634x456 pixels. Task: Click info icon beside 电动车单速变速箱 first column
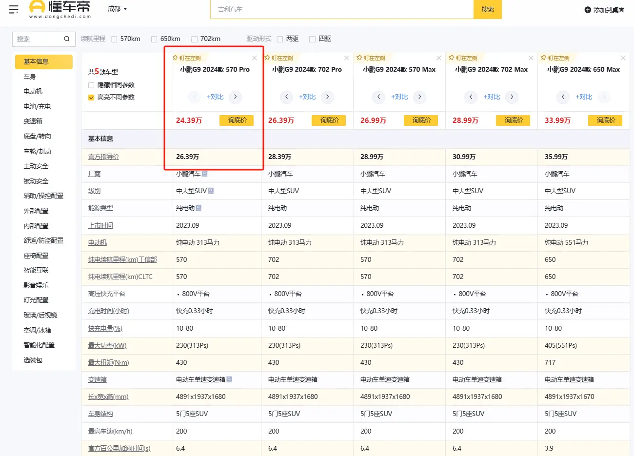pos(230,379)
